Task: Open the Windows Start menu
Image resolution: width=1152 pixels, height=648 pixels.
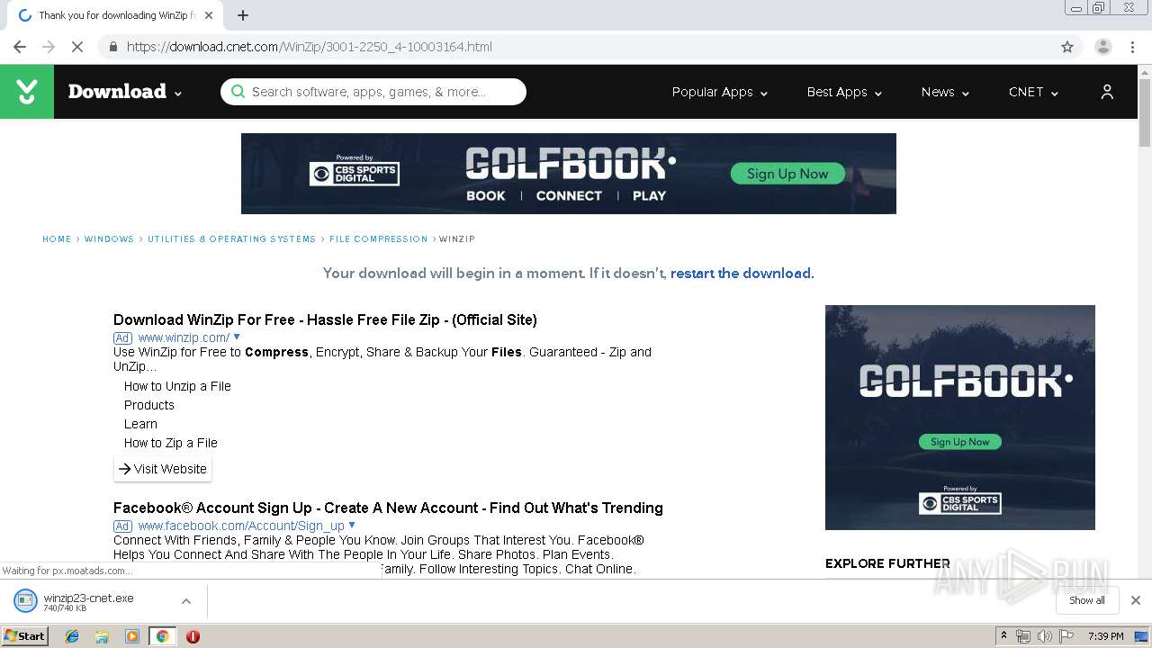Action: 25,636
